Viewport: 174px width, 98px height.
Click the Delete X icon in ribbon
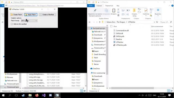coord(128,10)
